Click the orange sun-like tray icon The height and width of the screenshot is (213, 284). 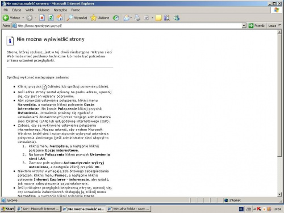[x=269, y=209]
